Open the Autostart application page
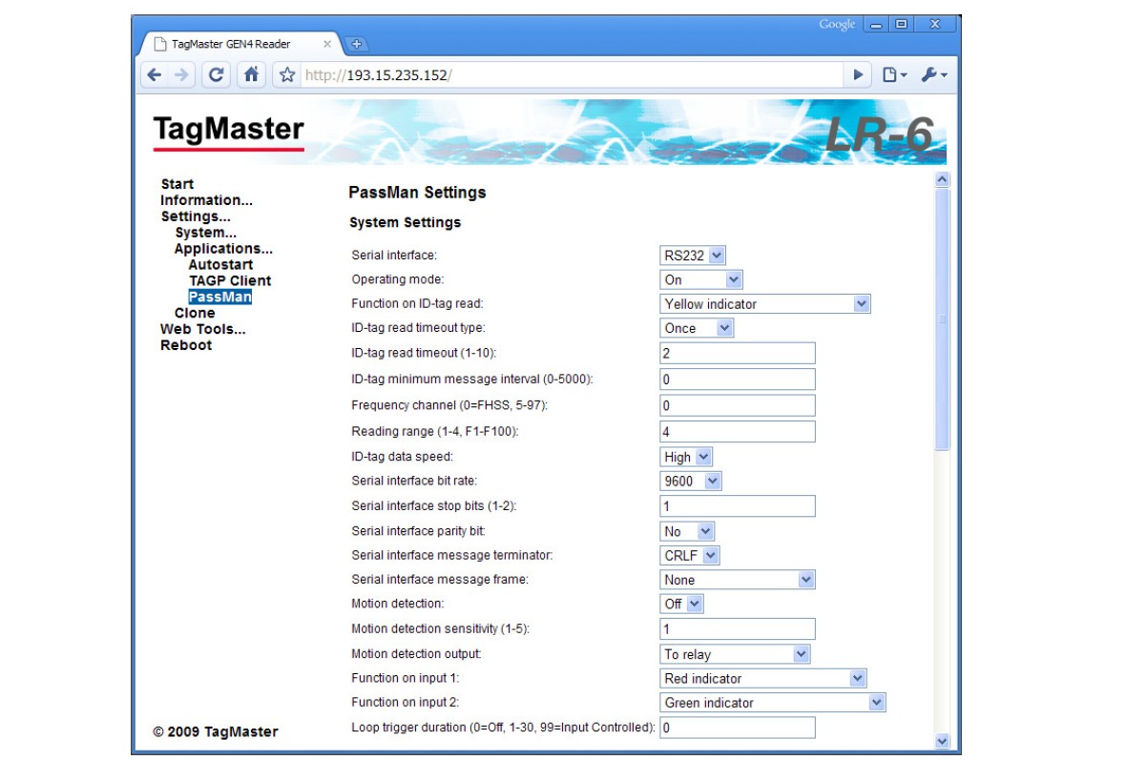 pyautogui.click(x=220, y=264)
